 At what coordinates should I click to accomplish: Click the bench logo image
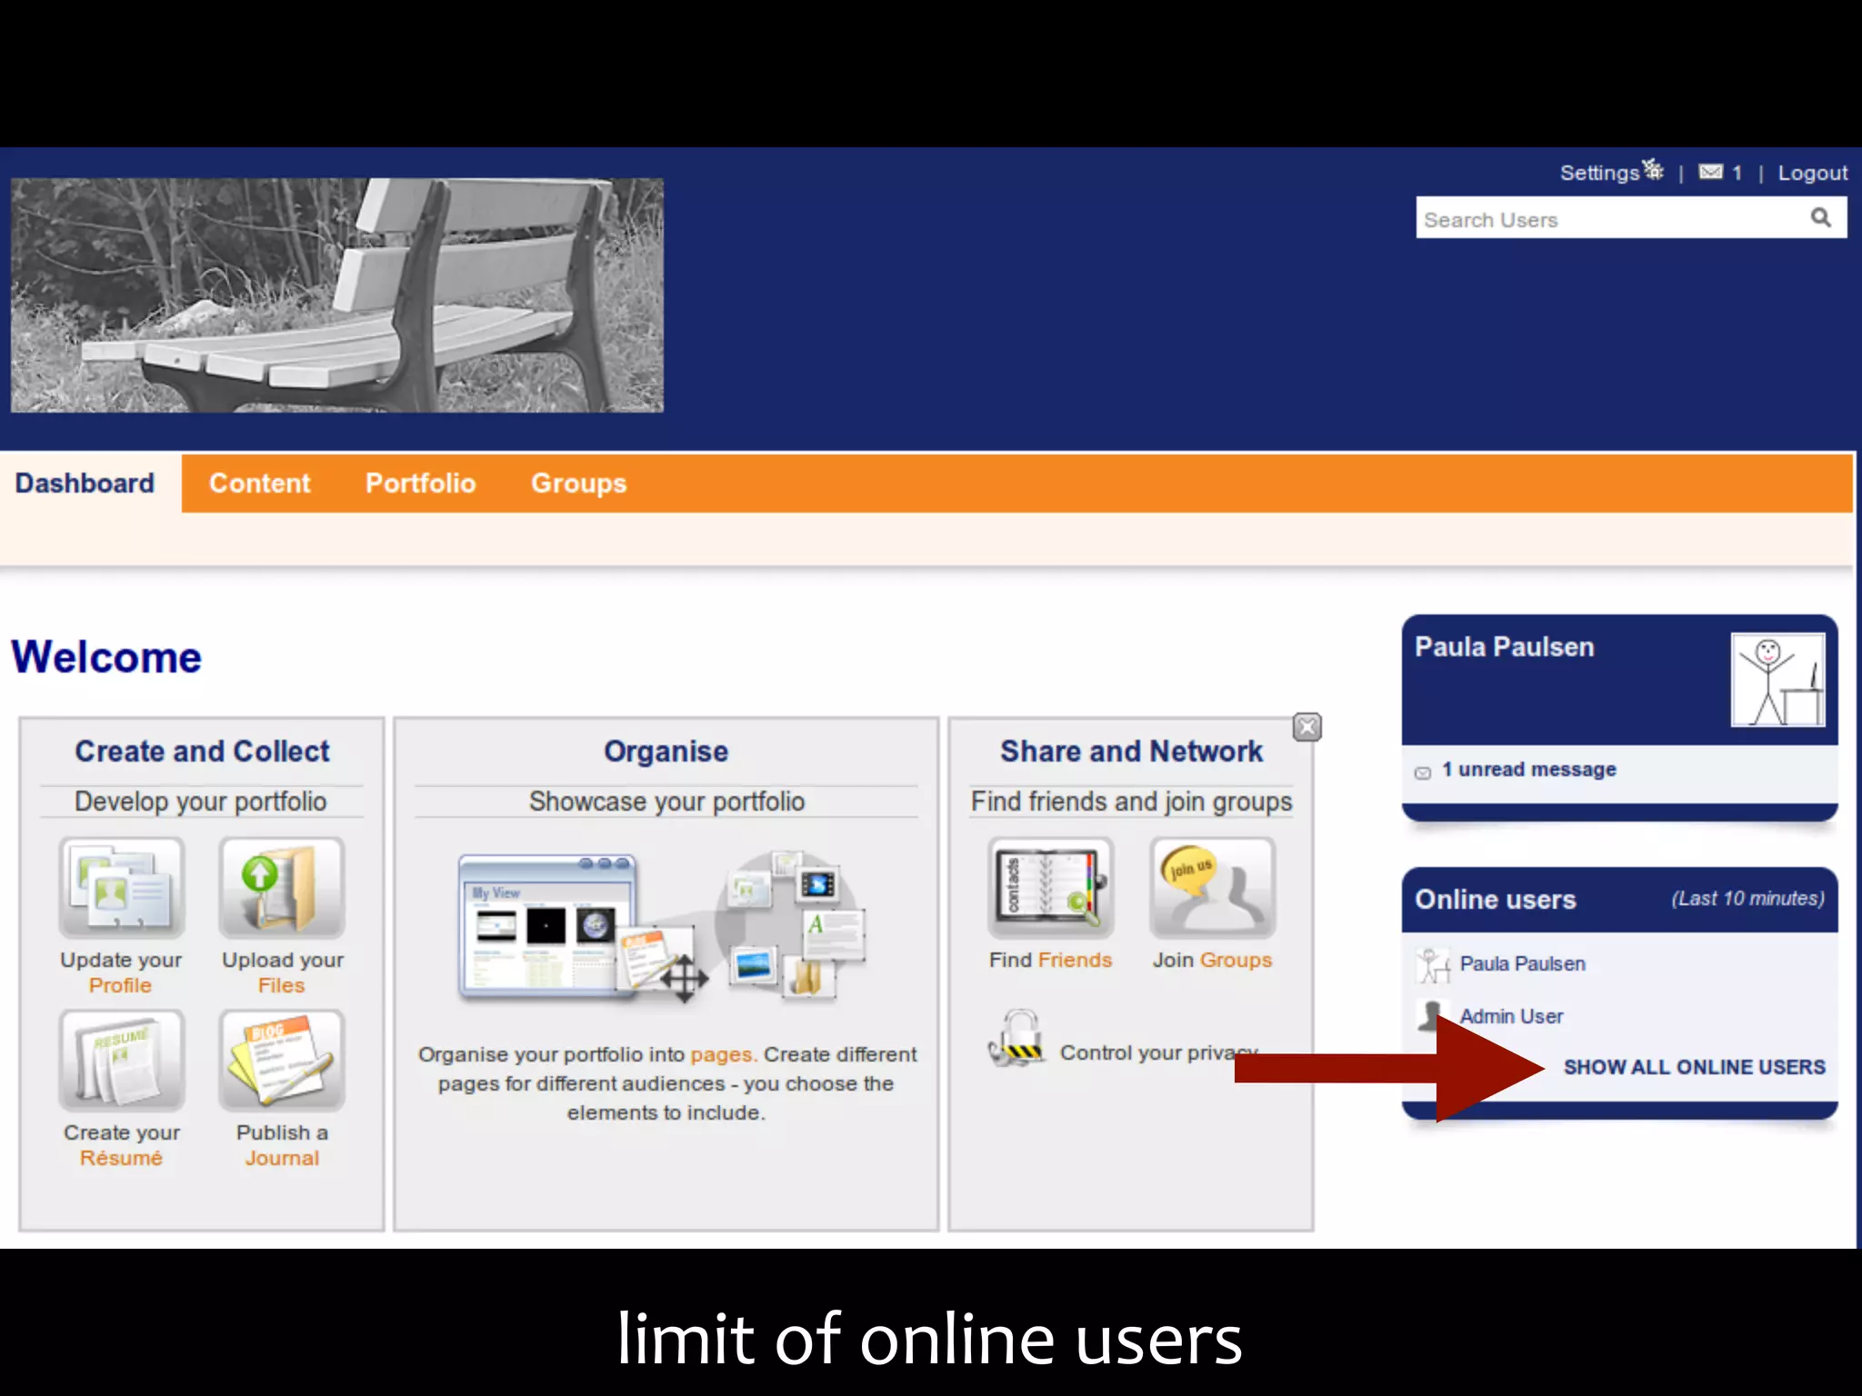337,295
